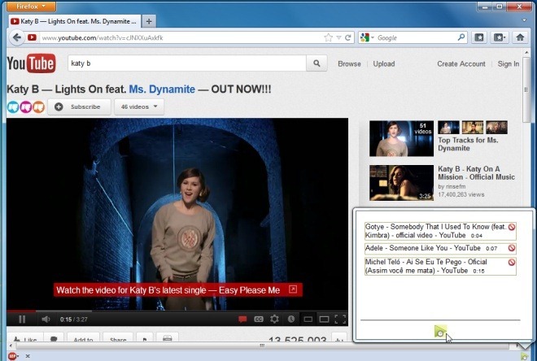
Task: Click the horizontal scrollbar at the page bottom
Action: pyautogui.click(x=262, y=346)
